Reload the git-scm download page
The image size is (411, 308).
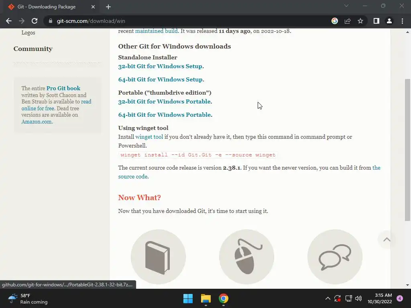click(x=35, y=21)
